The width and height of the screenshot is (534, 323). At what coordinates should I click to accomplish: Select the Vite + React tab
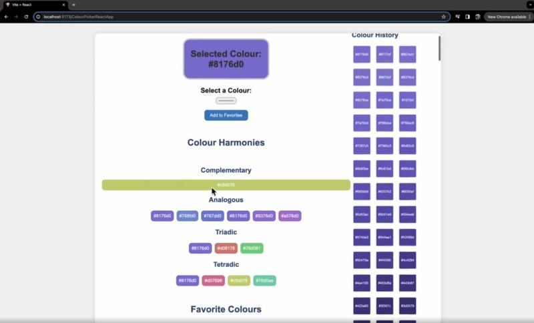34,5
